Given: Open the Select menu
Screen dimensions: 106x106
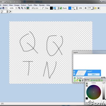Looking at the screenshot, I should click(5, 5).
